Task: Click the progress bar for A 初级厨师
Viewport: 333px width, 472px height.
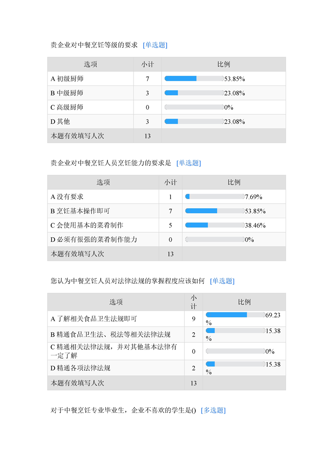Action: (x=194, y=79)
